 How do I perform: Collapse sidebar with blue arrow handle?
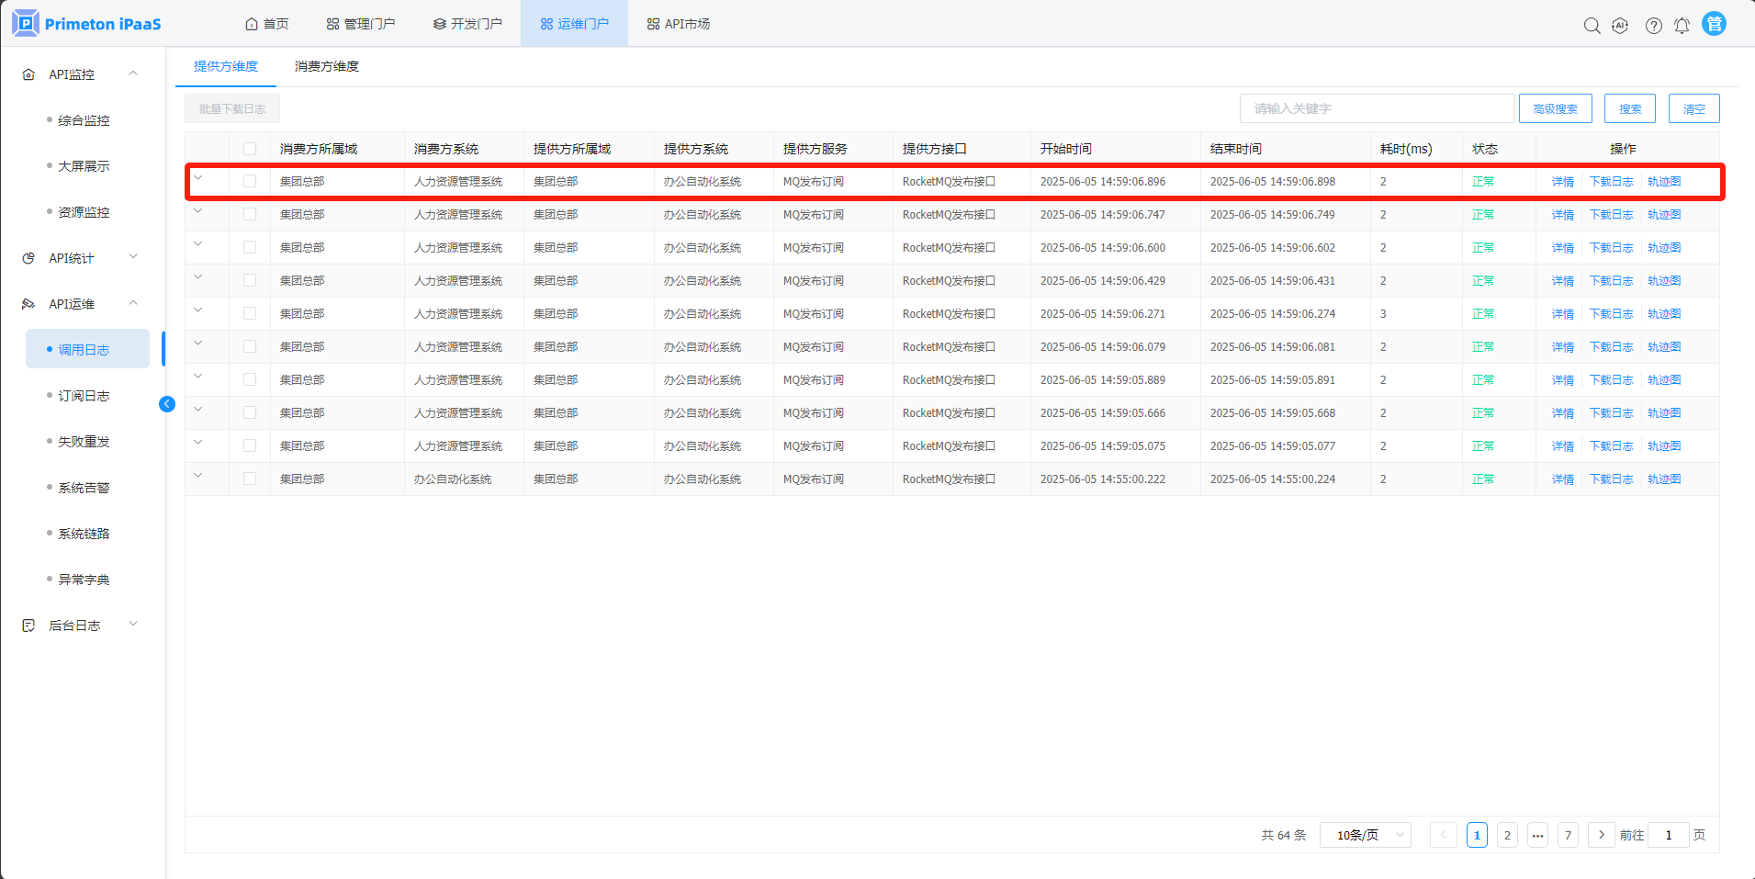click(x=167, y=404)
